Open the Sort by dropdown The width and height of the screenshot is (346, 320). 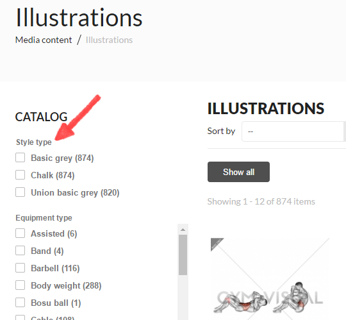click(x=293, y=131)
